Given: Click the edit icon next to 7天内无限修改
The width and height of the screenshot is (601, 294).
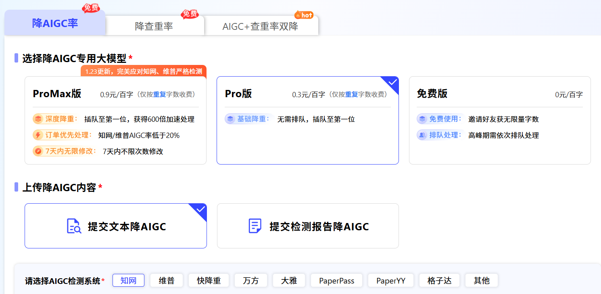Looking at the screenshot, I should coord(38,151).
